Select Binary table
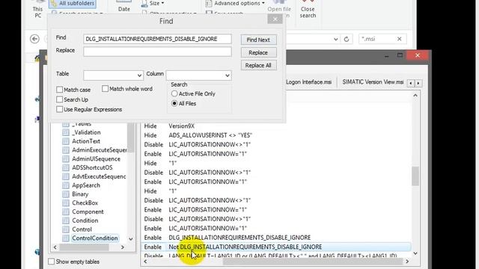 (x=80, y=194)
